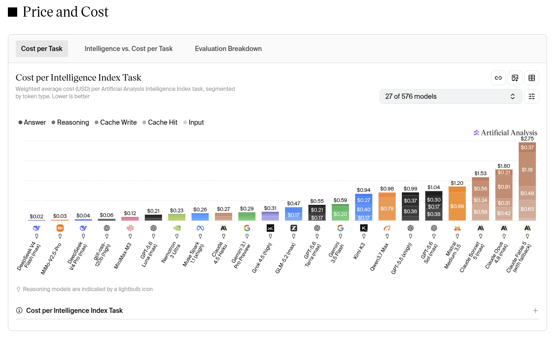Click the $0.79 segment of Qwen3.7 Max bar
The image size is (554, 343).
387,209
